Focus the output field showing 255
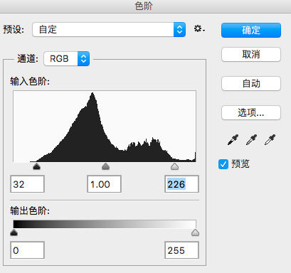 [181, 250]
